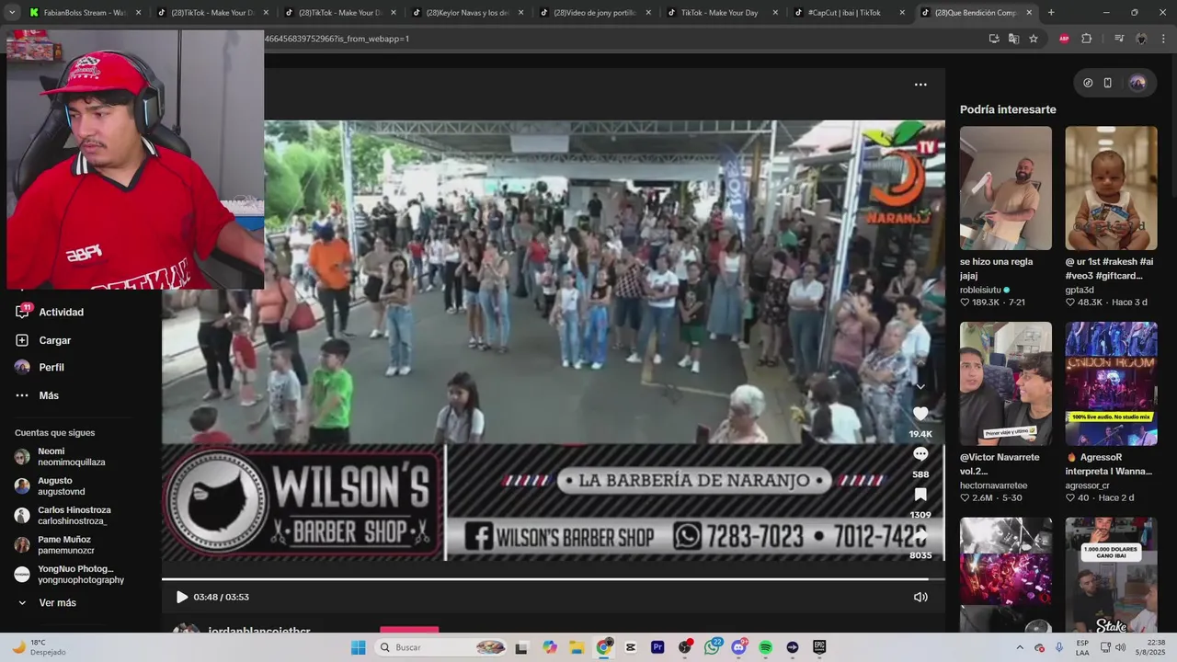Open Copilot from the taskbar
The image size is (1177, 662).
click(550, 647)
